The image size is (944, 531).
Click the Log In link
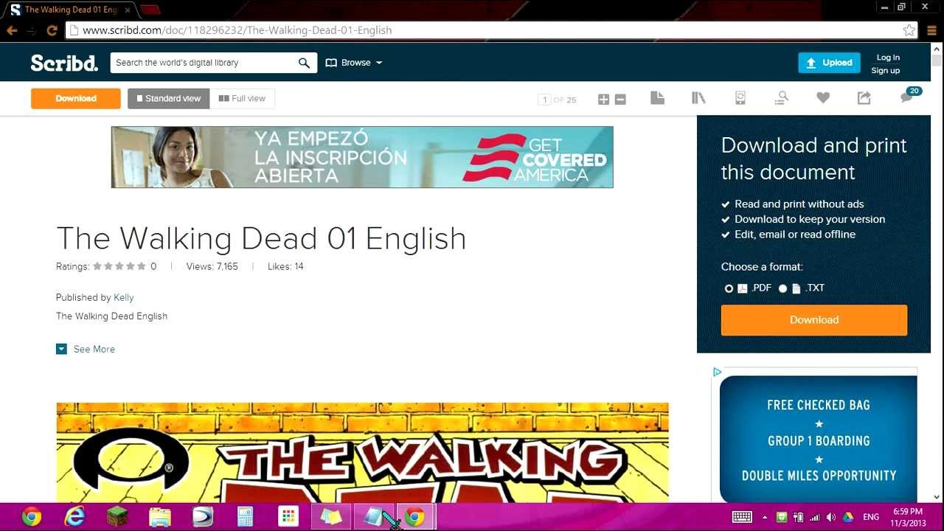click(888, 58)
